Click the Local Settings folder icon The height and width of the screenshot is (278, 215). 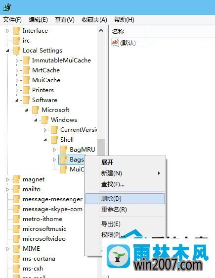(x=17, y=51)
